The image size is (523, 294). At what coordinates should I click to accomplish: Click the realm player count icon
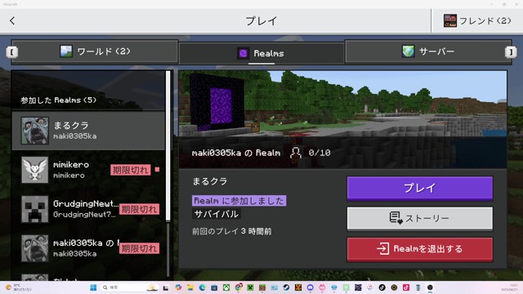pyautogui.click(x=296, y=153)
